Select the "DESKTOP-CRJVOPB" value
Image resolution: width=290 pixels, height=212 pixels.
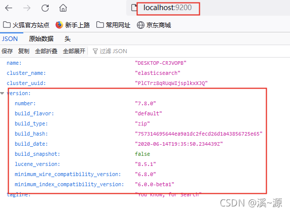(161, 63)
